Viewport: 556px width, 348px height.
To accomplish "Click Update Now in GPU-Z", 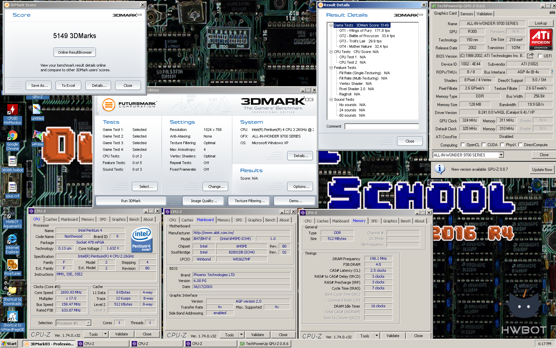I will point(542,169).
